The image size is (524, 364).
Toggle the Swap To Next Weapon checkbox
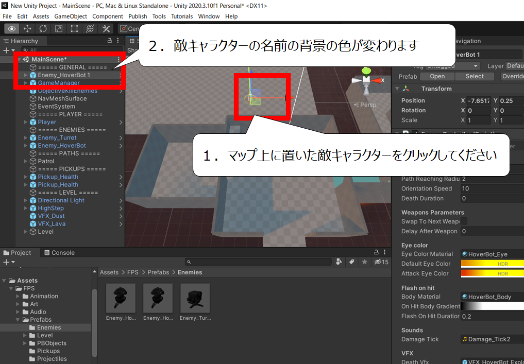(464, 221)
